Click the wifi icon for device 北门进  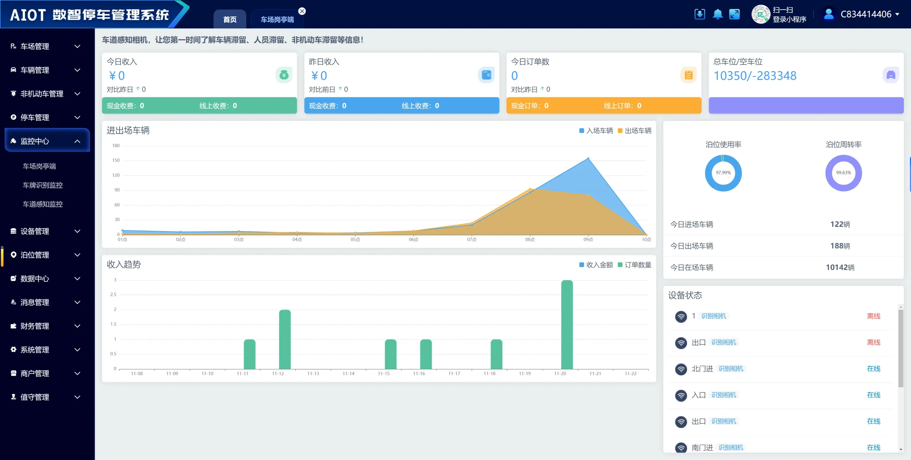pyautogui.click(x=681, y=369)
